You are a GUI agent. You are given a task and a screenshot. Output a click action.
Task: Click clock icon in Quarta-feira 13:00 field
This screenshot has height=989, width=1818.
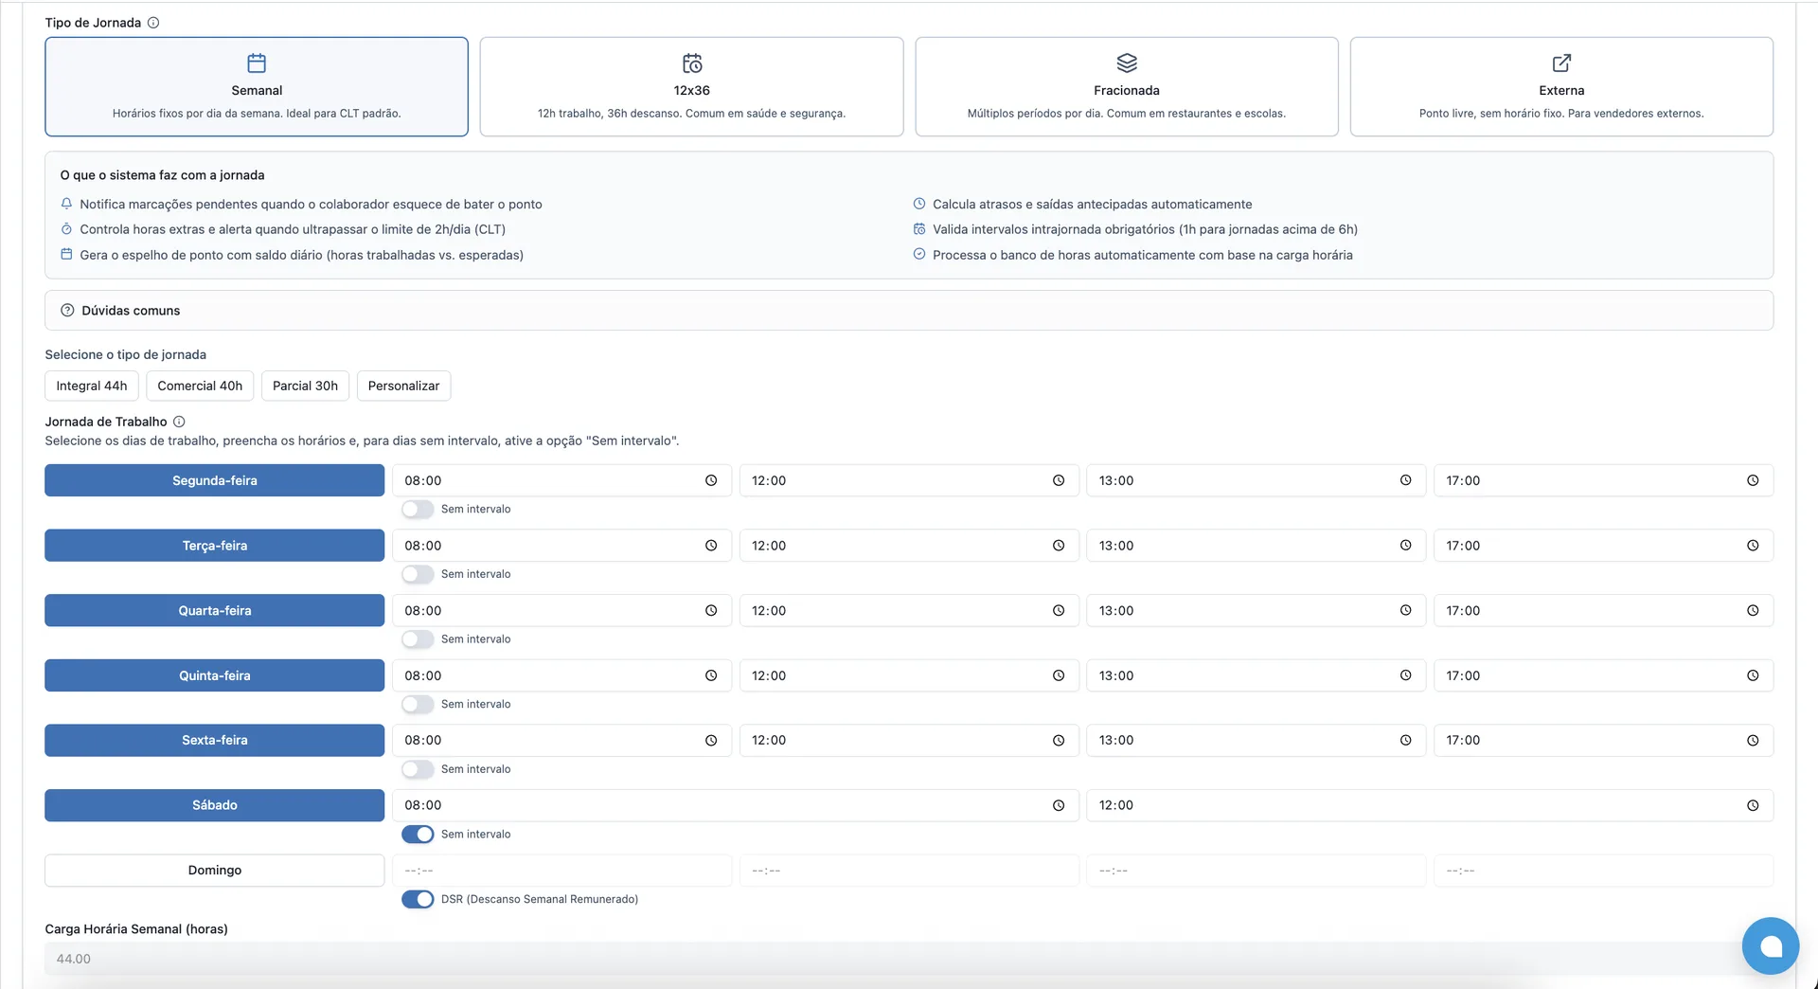coord(1405,611)
